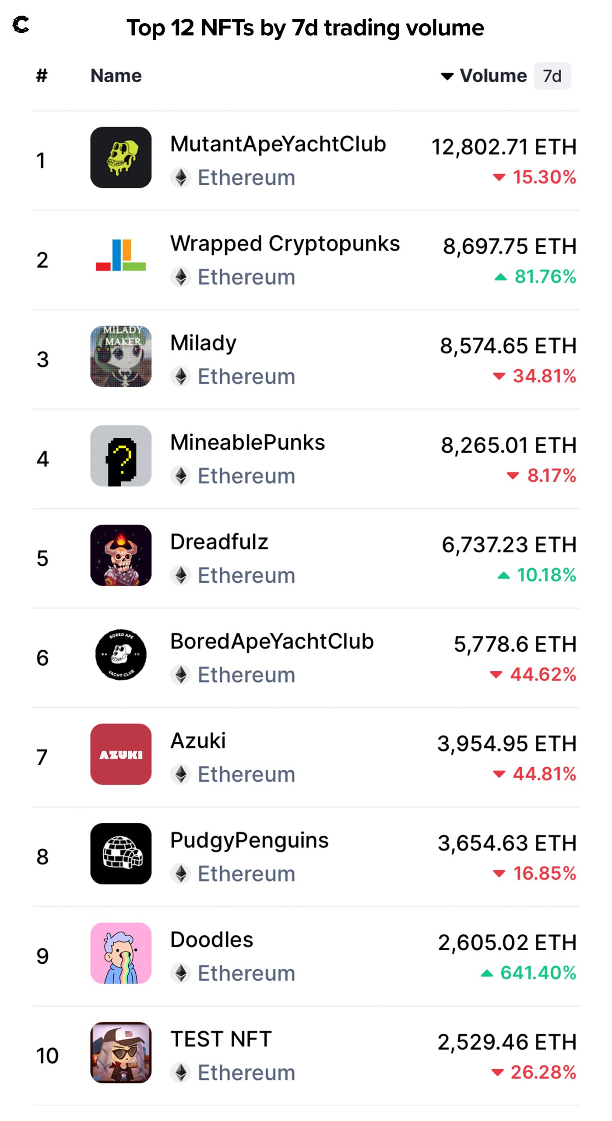Select the 12,802.71 ETH volume value
Viewport: 612px width, 1121px height.
click(503, 147)
